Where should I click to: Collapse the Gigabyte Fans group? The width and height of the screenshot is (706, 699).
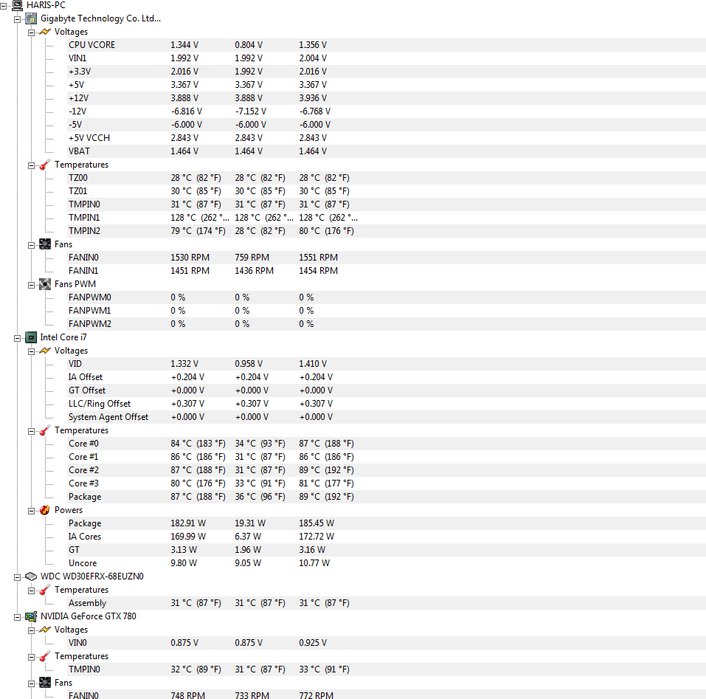tap(32, 246)
